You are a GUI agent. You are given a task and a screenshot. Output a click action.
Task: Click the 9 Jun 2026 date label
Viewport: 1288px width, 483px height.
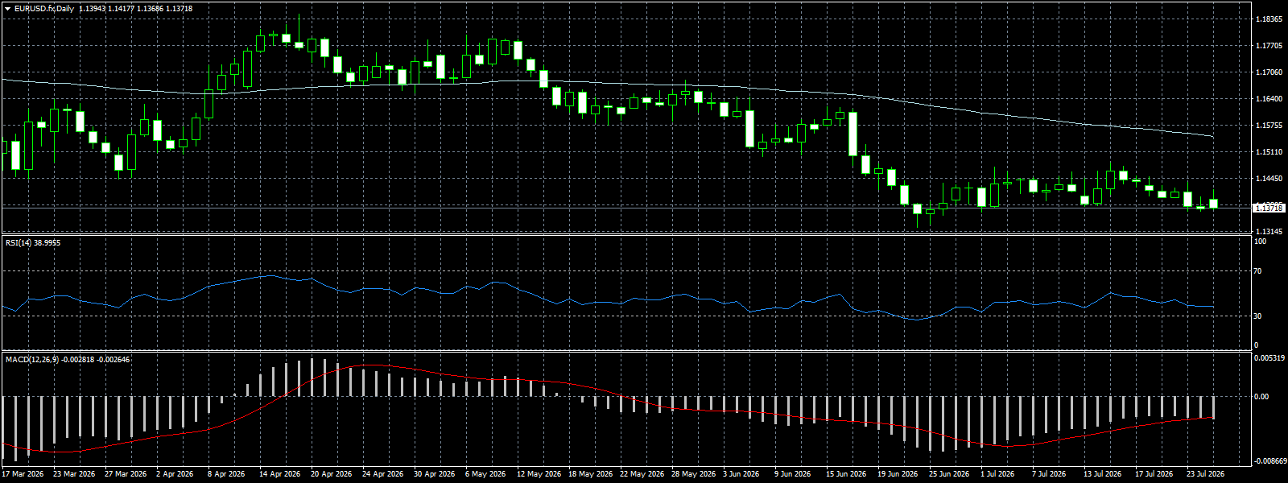[x=795, y=474]
